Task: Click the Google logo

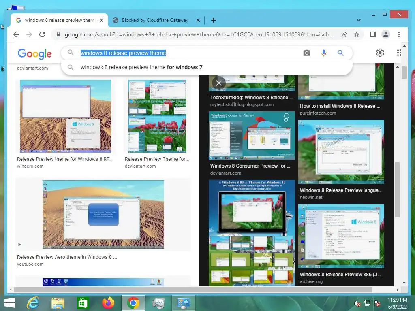Action: pyautogui.click(x=35, y=54)
